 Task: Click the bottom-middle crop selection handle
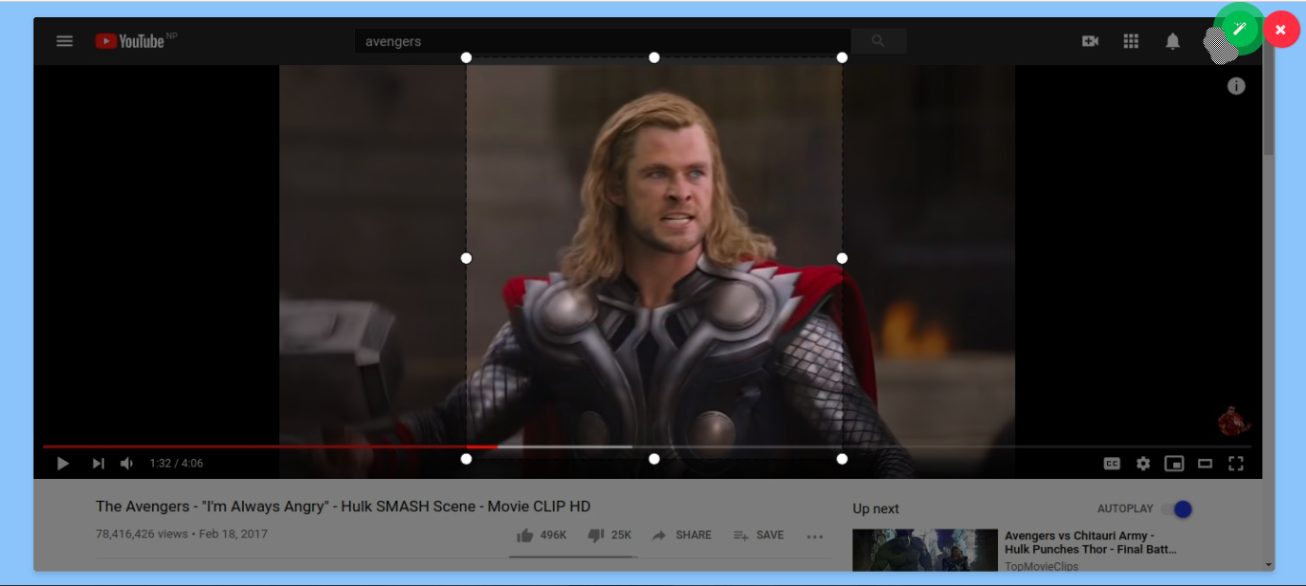click(654, 459)
